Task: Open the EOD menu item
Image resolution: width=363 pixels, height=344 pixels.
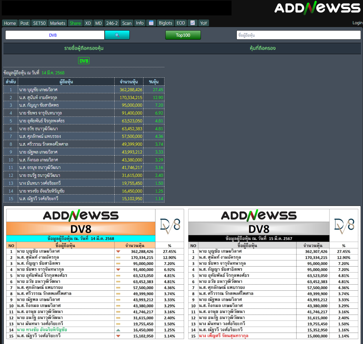Action: [181, 23]
